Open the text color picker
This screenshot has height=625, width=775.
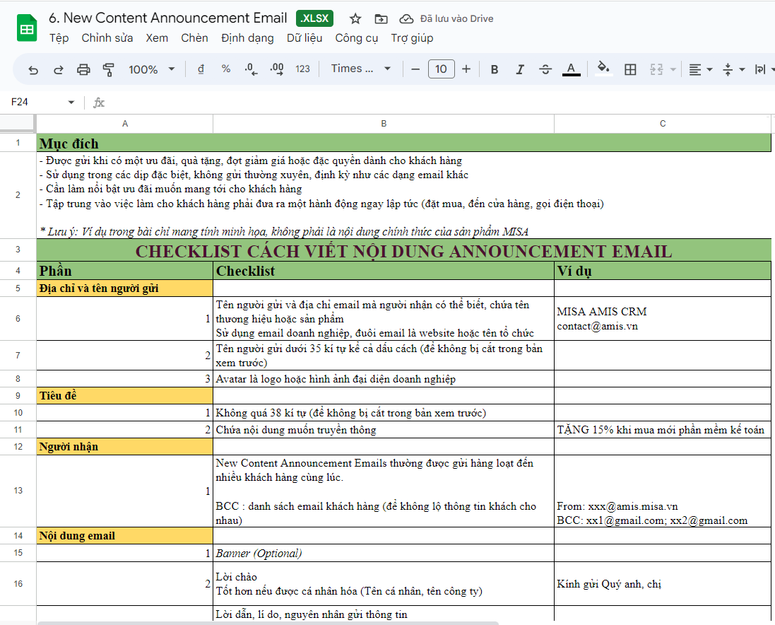click(x=571, y=69)
